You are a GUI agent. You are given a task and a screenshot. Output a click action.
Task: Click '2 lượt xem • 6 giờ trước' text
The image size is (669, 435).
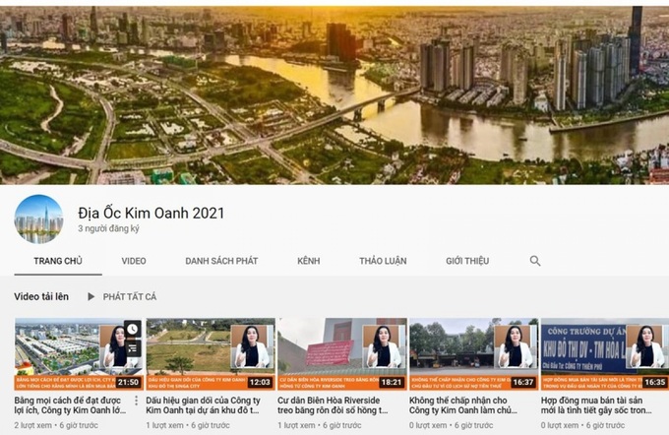[56, 425]
